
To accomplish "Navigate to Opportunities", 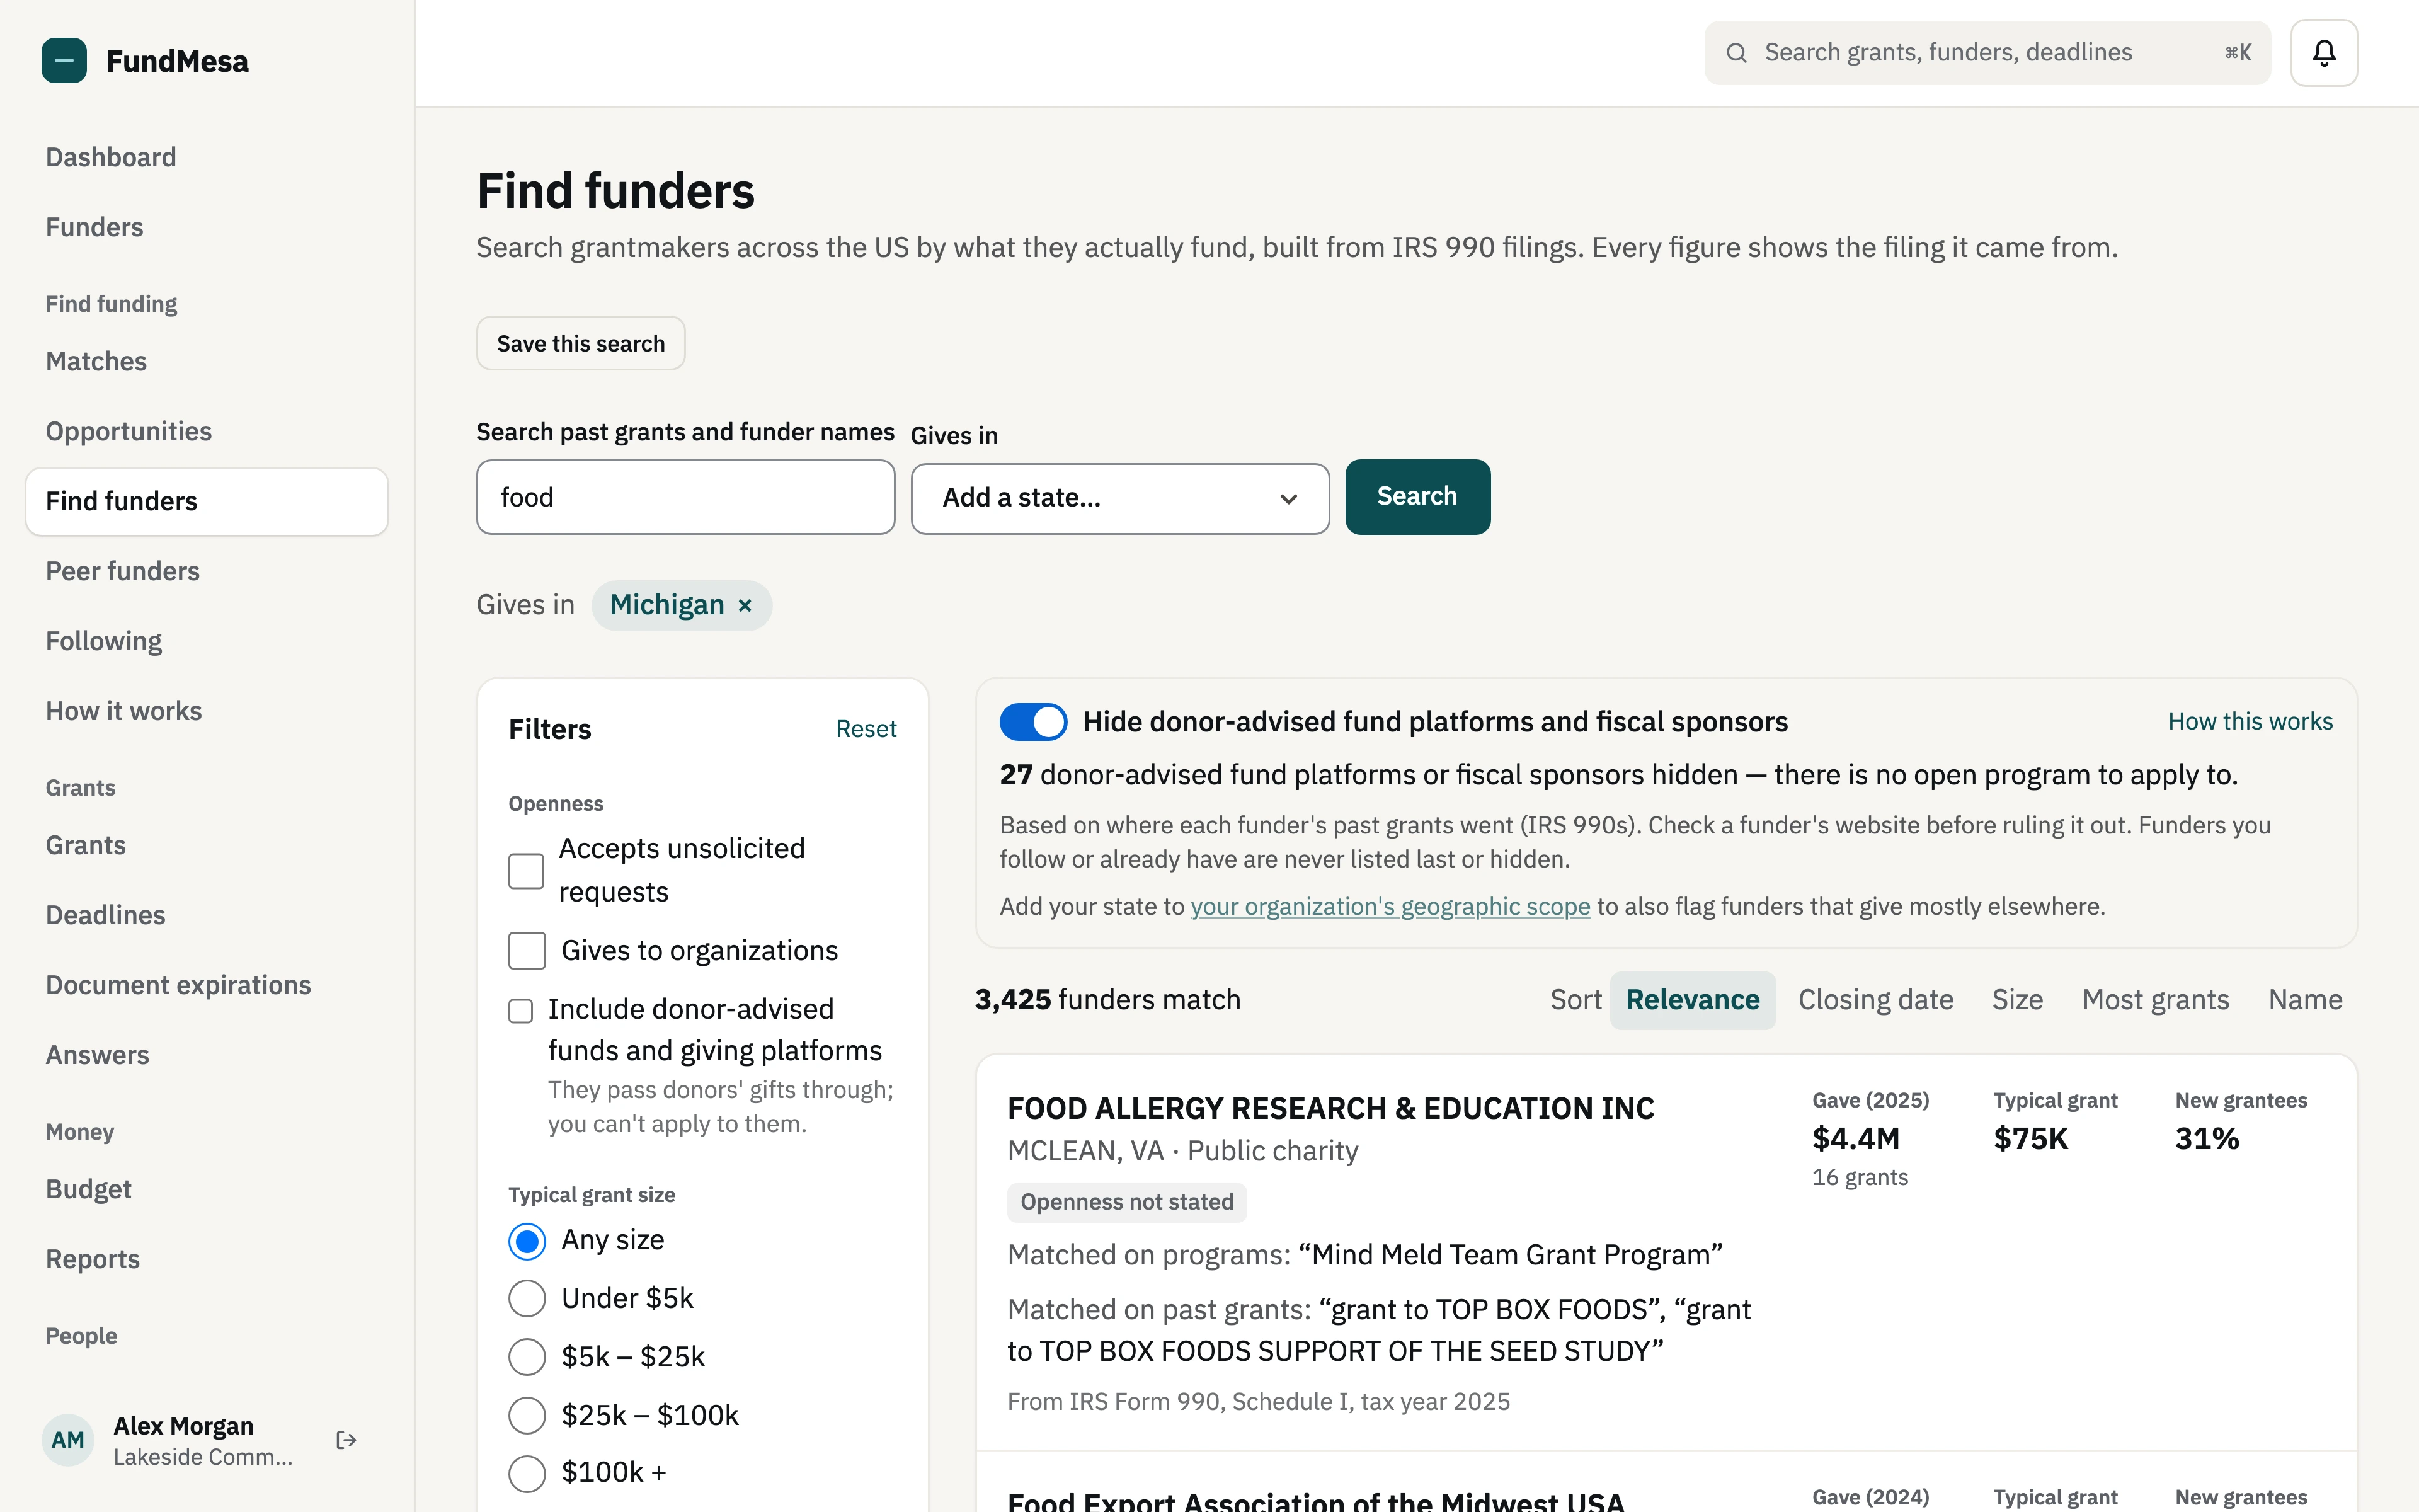I will tap(207, 432).
